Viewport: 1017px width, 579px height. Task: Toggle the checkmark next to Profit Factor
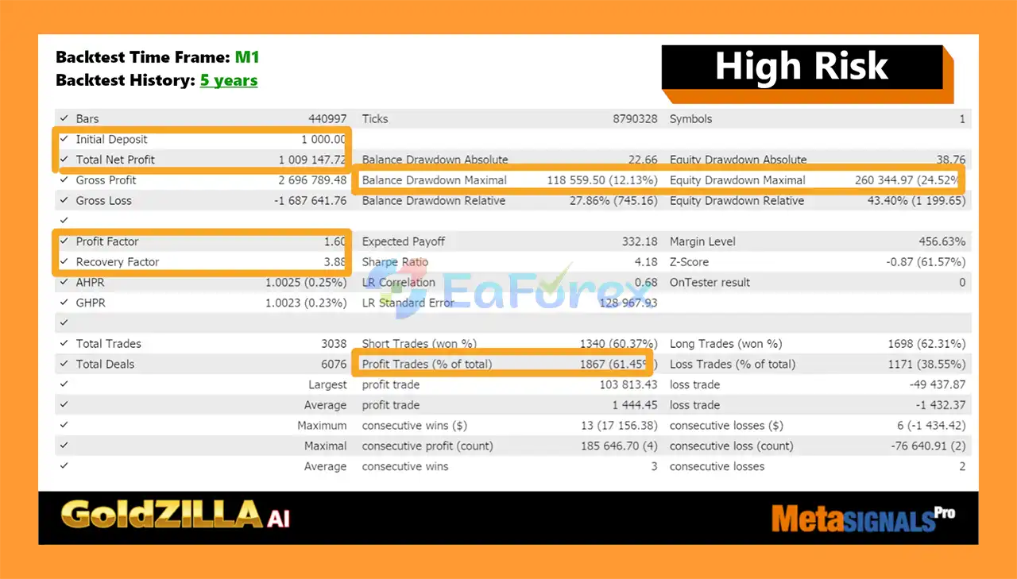click(x=64, y=241)
